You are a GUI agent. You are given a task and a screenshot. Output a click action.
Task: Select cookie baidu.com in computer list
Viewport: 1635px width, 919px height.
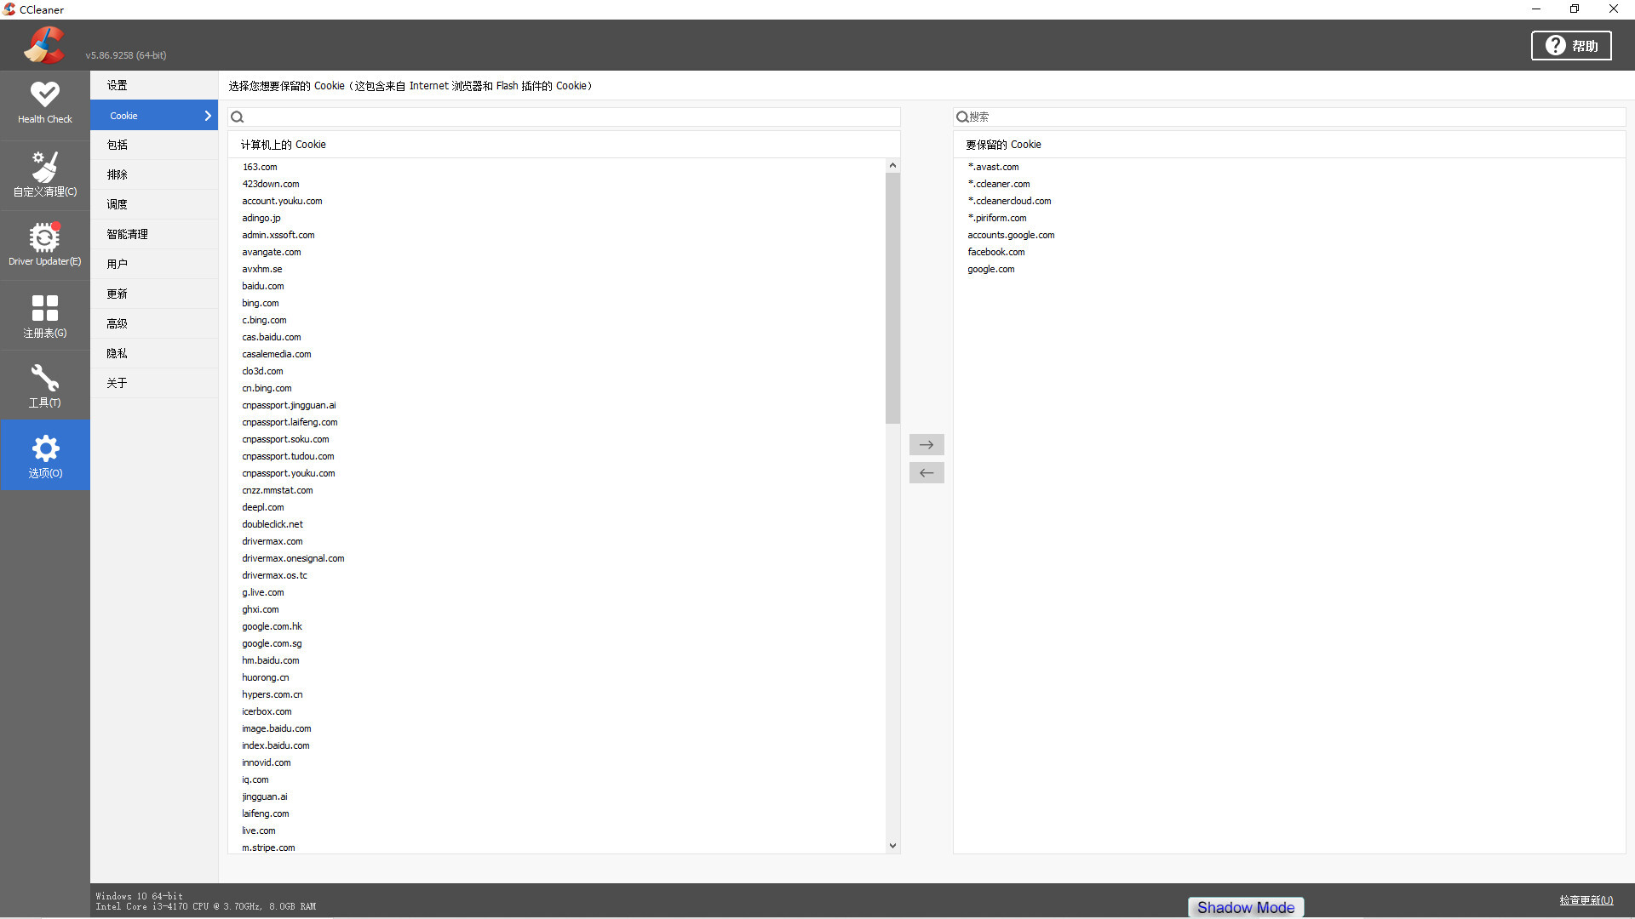(263, 286)
